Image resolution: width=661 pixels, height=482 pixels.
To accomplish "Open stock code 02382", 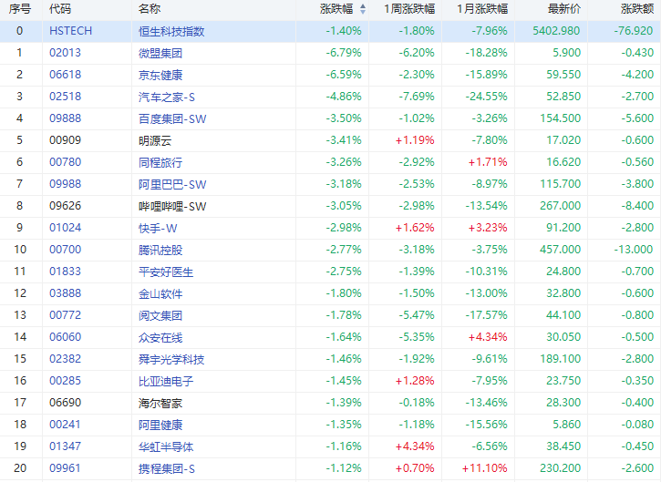I will (x=65, y=359).
